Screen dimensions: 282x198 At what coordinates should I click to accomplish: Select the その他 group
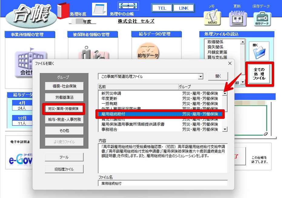click(65, 130)
